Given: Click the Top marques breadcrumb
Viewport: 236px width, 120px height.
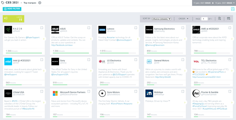Looking at the screenshot, I should (x=30, y=3).
